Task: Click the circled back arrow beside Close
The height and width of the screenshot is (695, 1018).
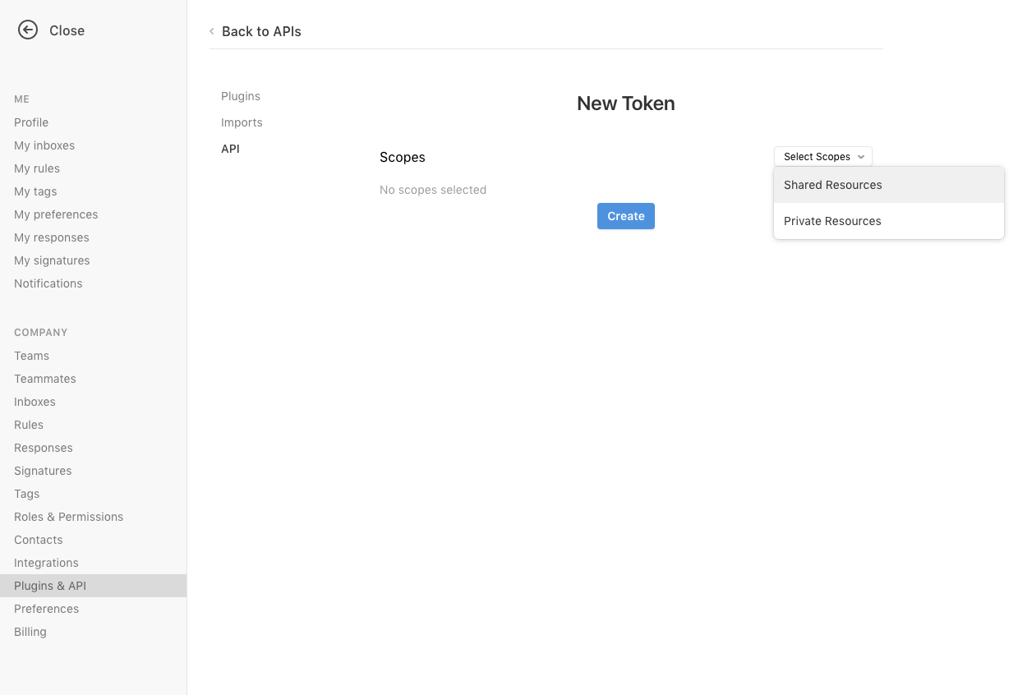Action: click(28, 30)
